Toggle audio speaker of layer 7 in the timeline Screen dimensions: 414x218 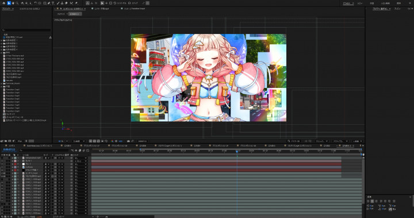(x=5, y=176)
